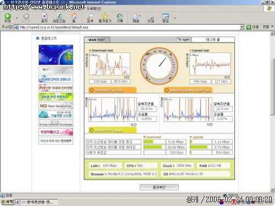Open the pink flower report banner

pyautogui.click(x=56, y=132)
